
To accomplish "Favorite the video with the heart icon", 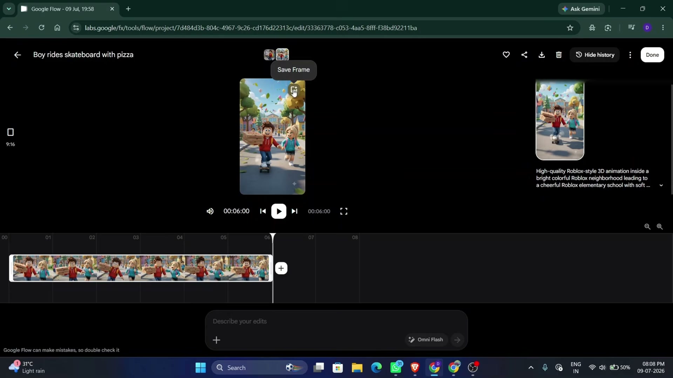I will pyautogui.click(x=506, y=55).
